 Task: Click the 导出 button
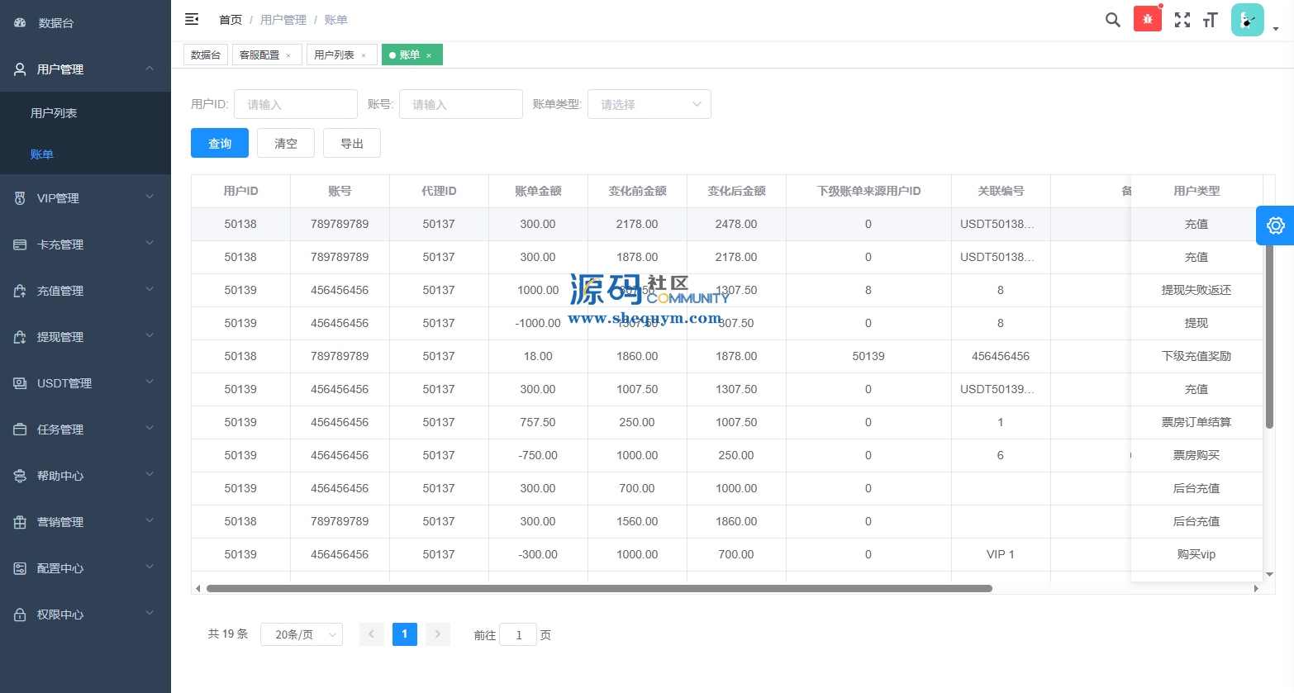tap(351, 143)
